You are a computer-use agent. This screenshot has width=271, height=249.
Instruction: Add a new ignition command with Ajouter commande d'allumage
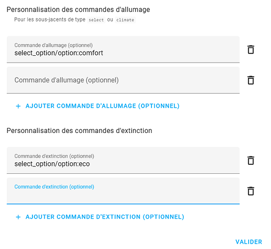[98, 106]
